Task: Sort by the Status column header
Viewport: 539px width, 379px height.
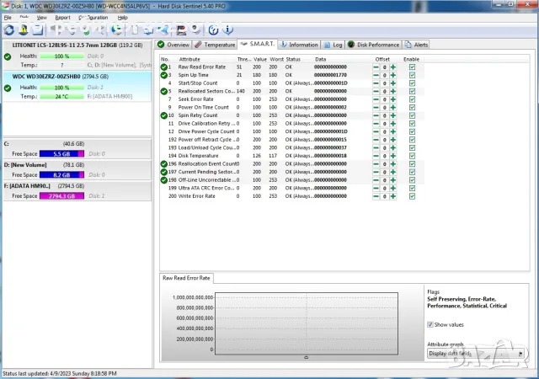Action: (293, 59)
